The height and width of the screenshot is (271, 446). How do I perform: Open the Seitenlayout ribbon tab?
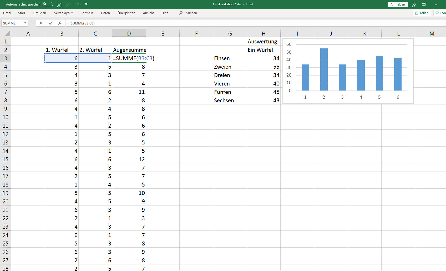(63, 13)
